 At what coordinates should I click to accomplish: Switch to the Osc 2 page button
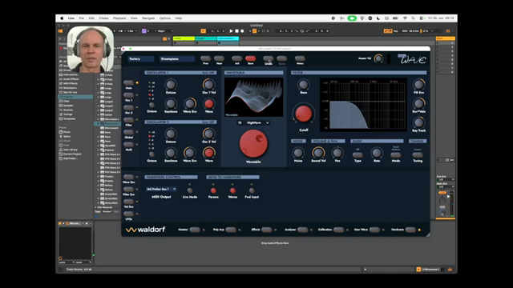tap(128, 108)
